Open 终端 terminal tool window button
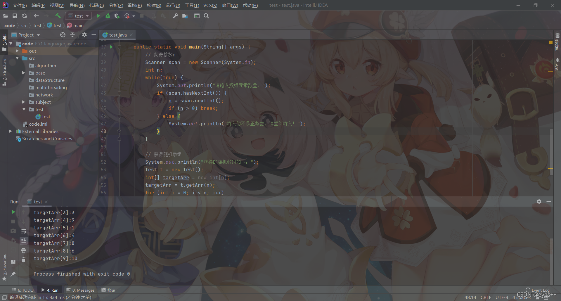The height and width of the screenshot is (301, 561). click(x=108, y=290)
